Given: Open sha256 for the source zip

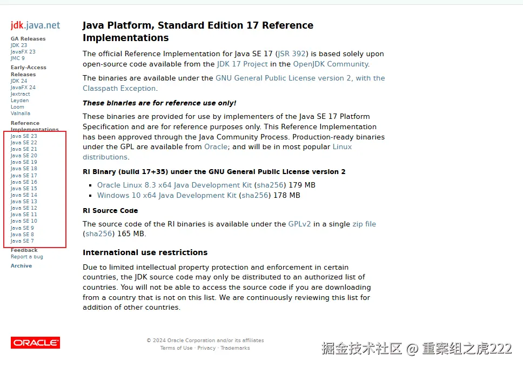Looking at the screenshot, I should click(x=99, y=234).
